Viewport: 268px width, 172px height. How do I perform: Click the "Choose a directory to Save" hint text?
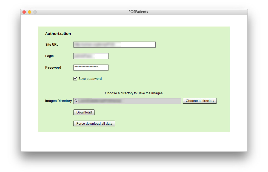click(x=134, y=93)
